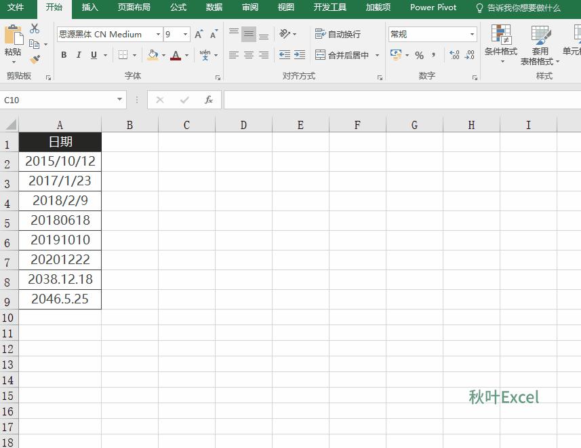581x448 pixels.
Task: Open the 常规 number format dropdown
Action: pyautogui.click(x=473, y=34)
